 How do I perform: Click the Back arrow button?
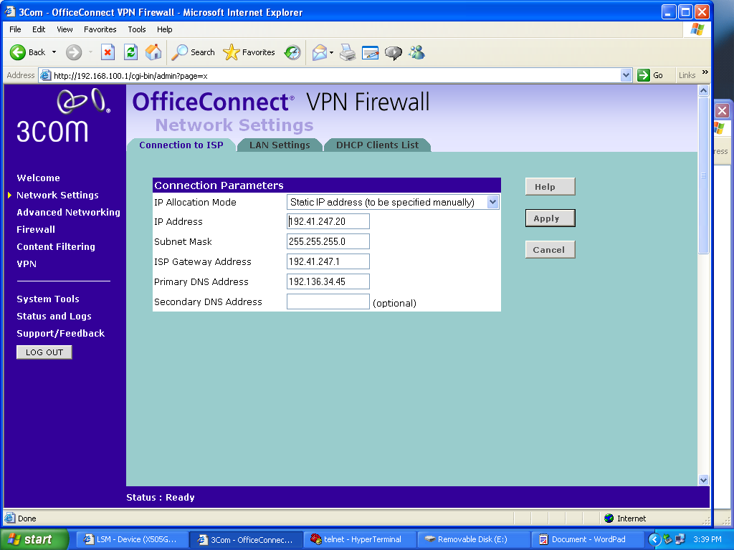point(27,52)
